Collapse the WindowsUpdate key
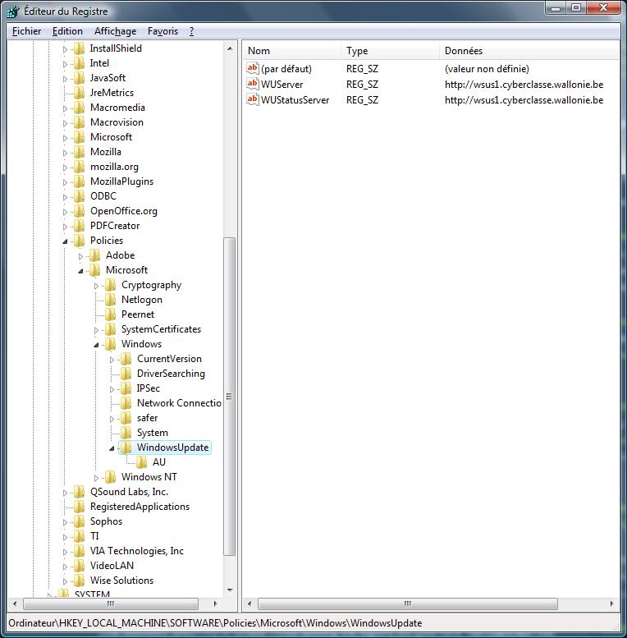 112,448
